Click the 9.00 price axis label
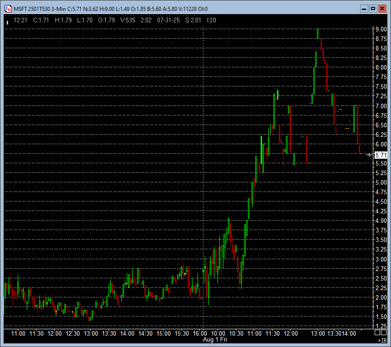The height and width of the screenshot is (347, 391). click(x=381, y=29)
